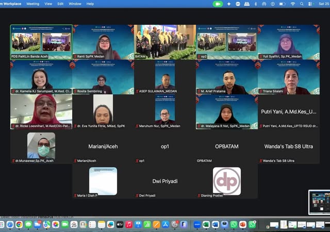Image resolution: width=330 pixels, height=232 pixels.
Task: Select Ranti SpPK Medan's video tile
Action: tap(103, 42)
